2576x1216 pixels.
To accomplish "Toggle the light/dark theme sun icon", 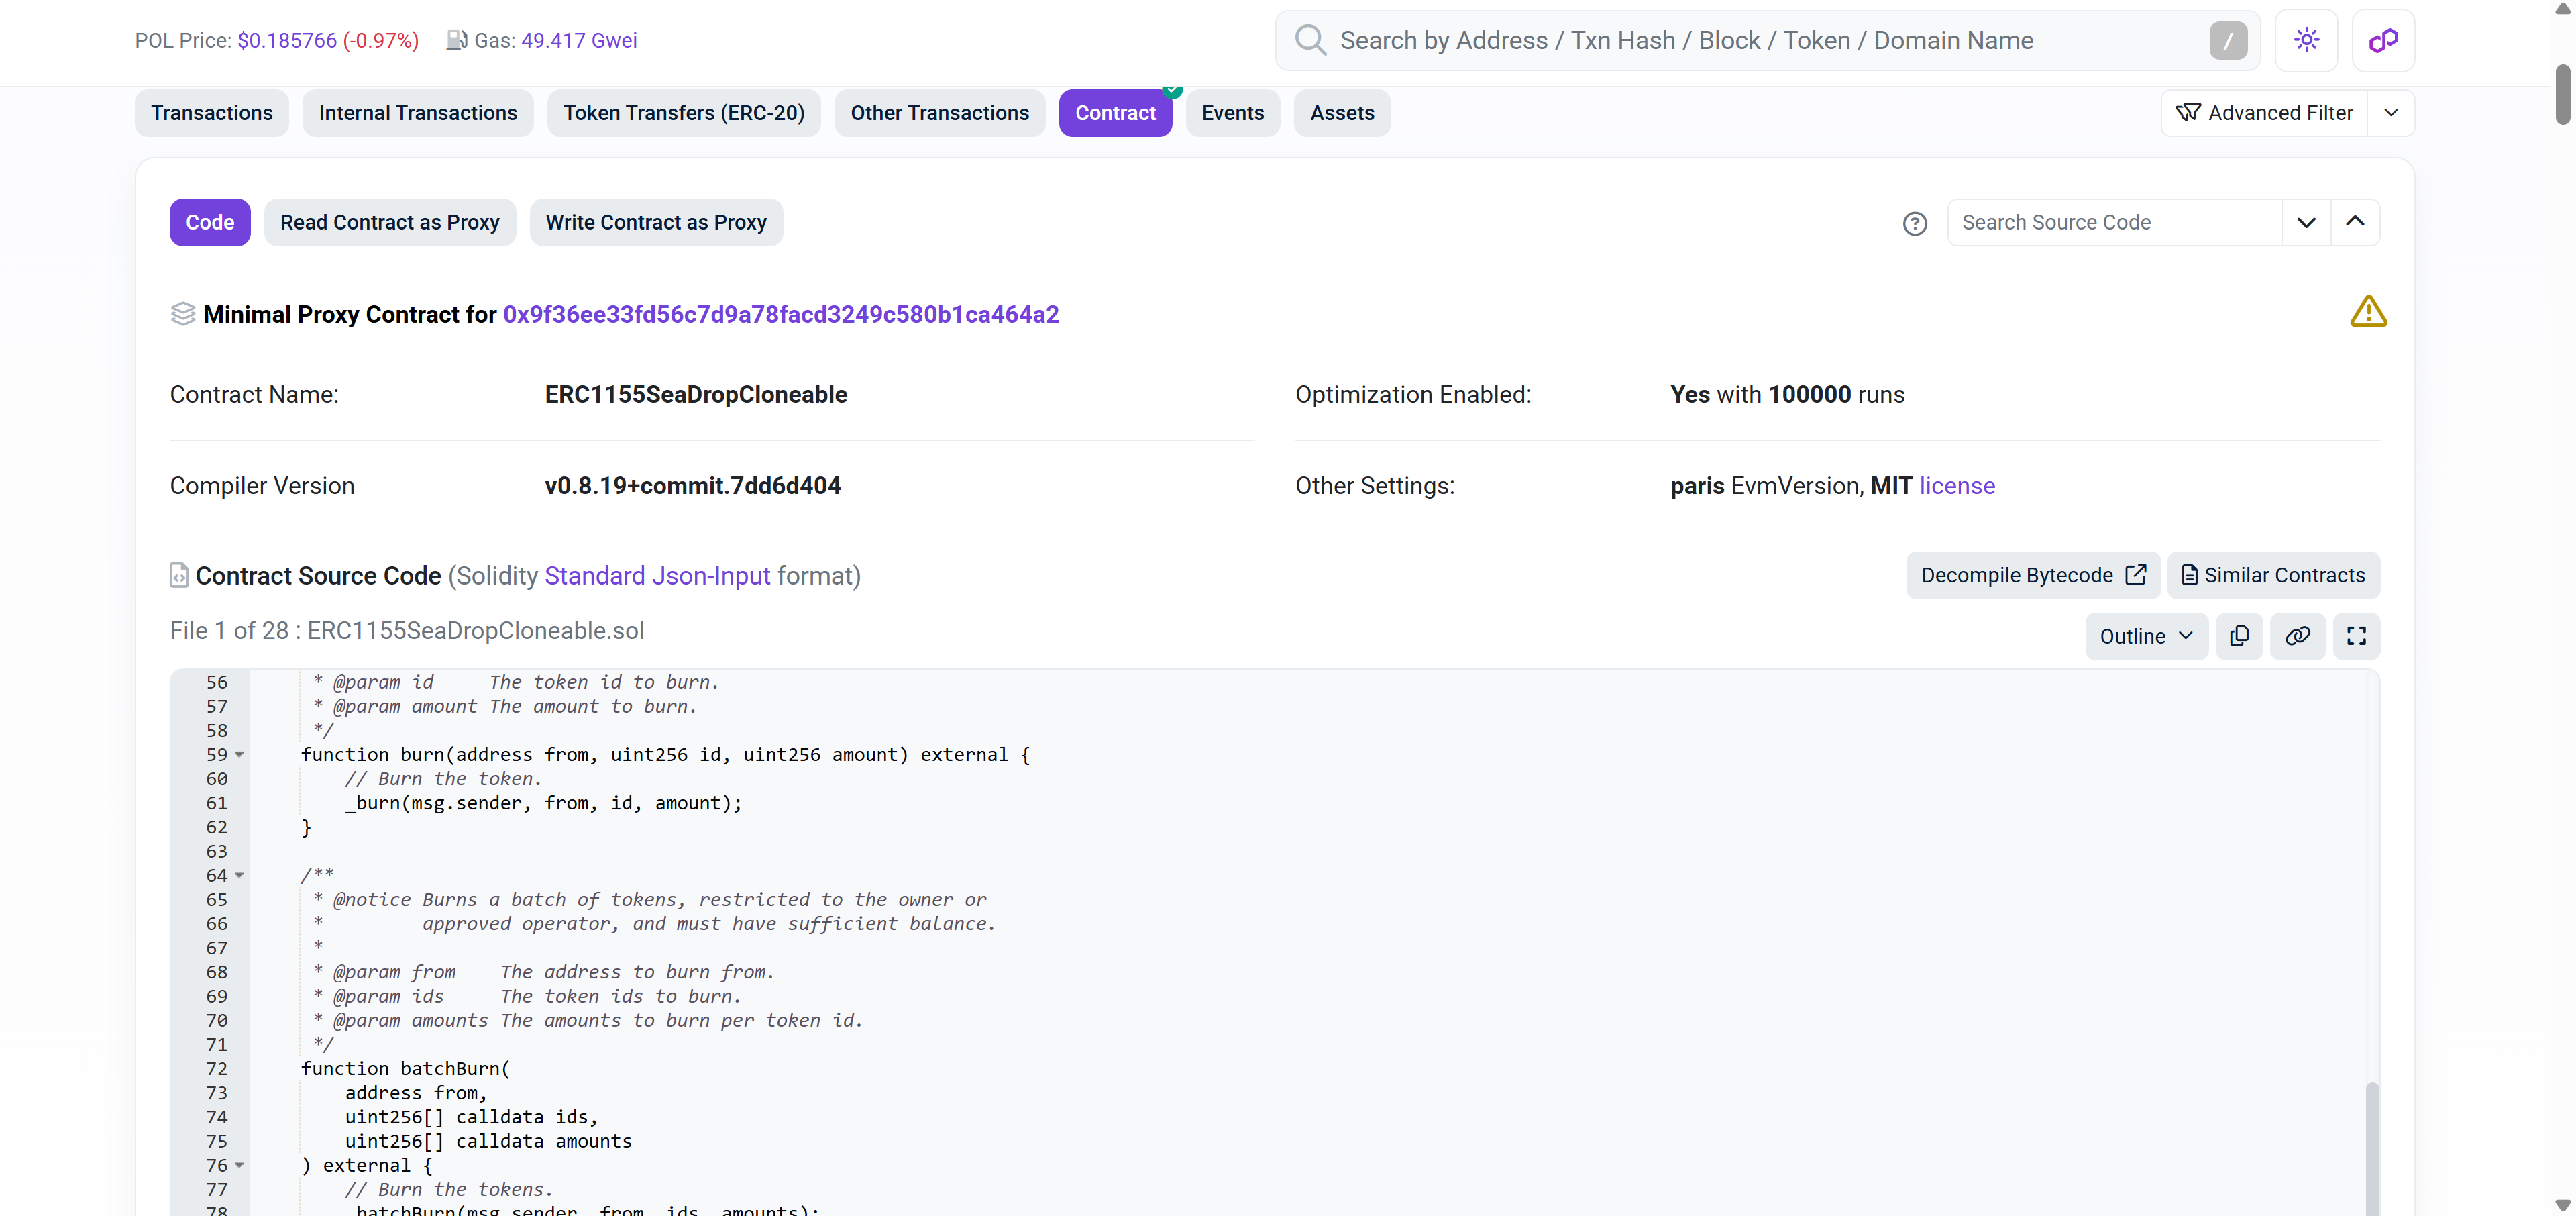I will click(x=2306, y=41).
